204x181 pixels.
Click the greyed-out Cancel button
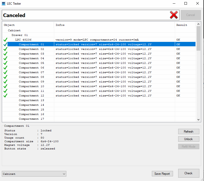tap(191, 15)
